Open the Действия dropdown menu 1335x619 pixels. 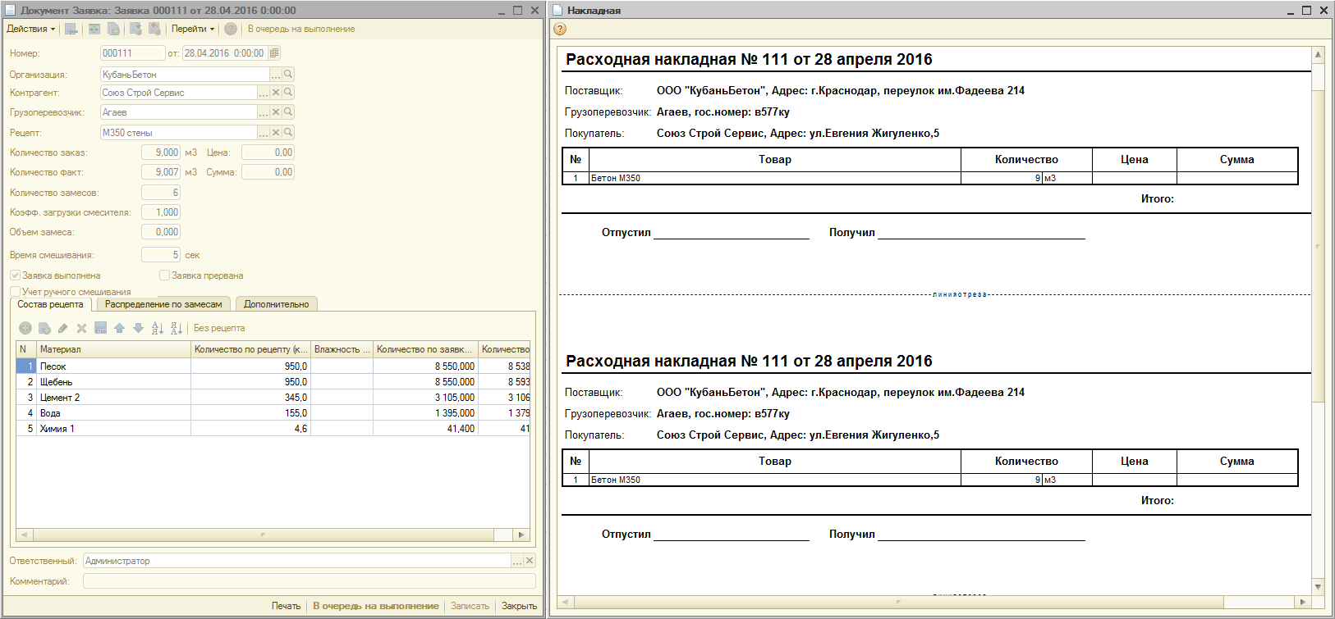31,29
